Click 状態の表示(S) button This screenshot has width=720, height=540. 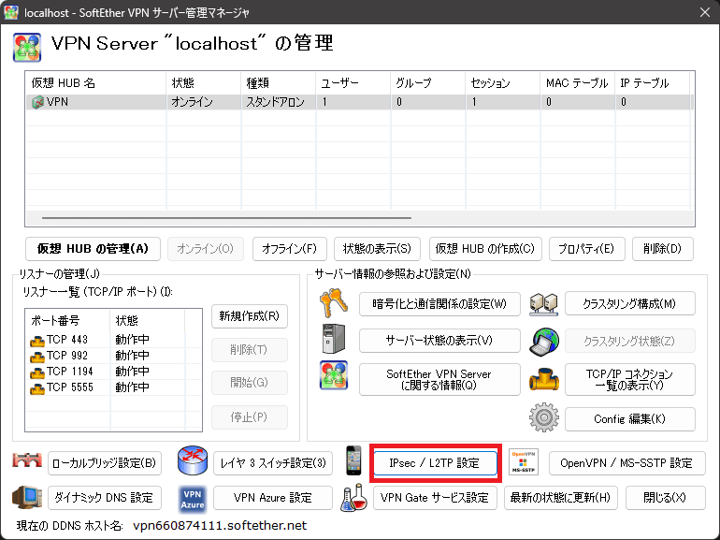click(377, 249)
